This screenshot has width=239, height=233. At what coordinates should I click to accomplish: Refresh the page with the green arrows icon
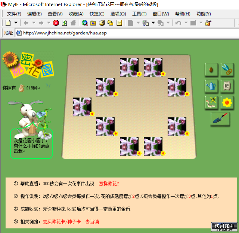(x=65, y=23)
